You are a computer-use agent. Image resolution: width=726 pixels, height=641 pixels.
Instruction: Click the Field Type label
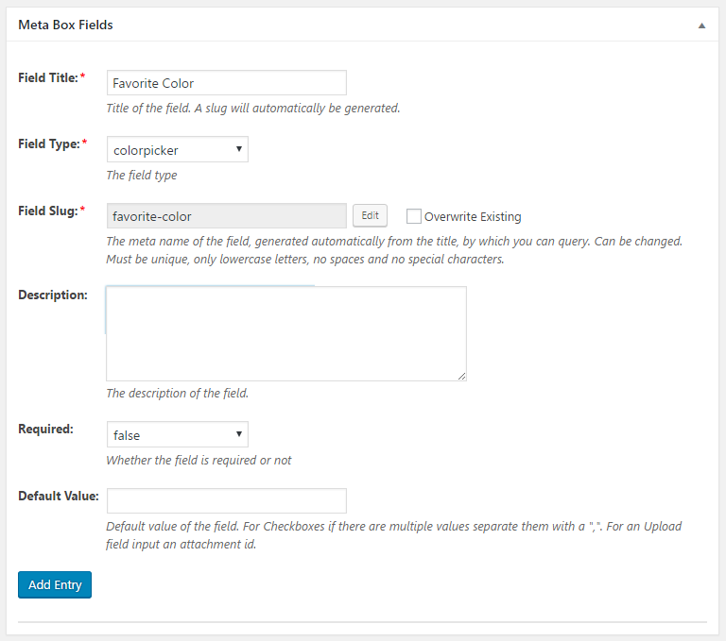(x=49, y=143)
